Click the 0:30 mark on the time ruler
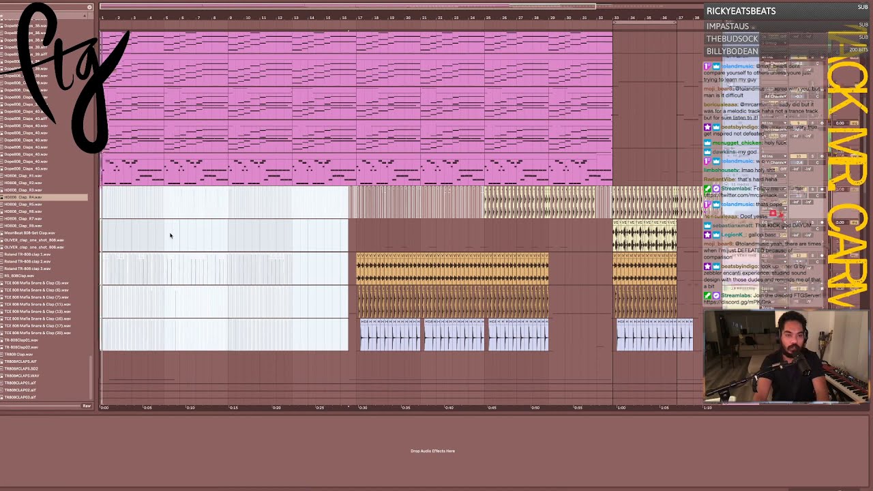Image resolution: width=873 pixels, height=491 pixels. click(x=363, y=408)
